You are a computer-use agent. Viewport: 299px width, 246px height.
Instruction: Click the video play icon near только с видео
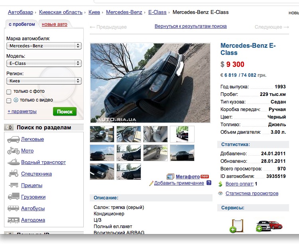click(16, 100)
